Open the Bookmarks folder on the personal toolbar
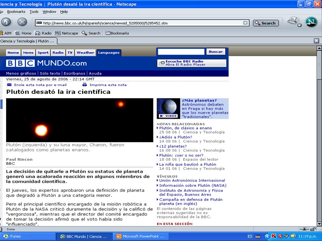Viewport: 322px width, 241px height. click(117, 33)
